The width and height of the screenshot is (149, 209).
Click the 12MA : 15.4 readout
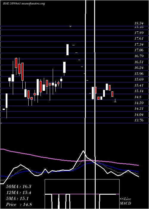(18, 193)
